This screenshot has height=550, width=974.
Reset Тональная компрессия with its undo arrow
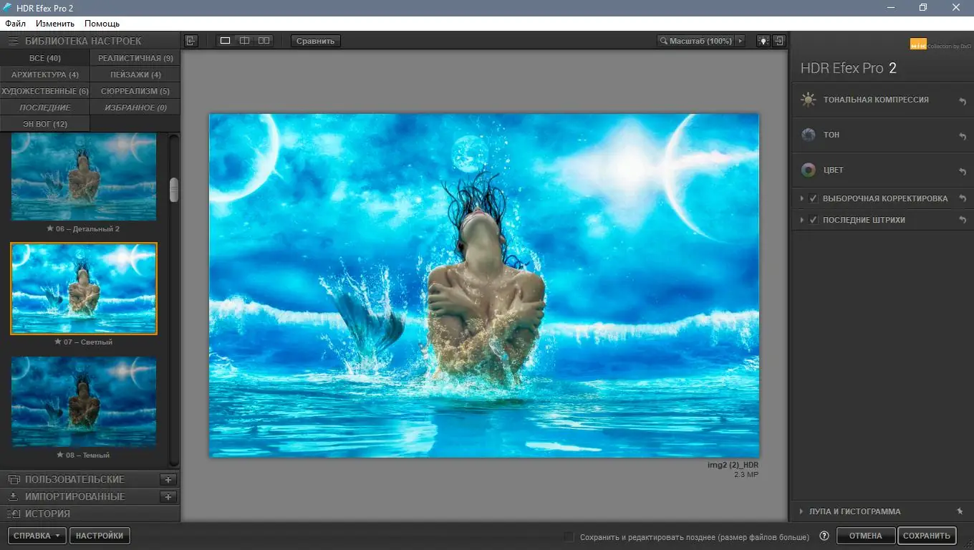[963, 100]
